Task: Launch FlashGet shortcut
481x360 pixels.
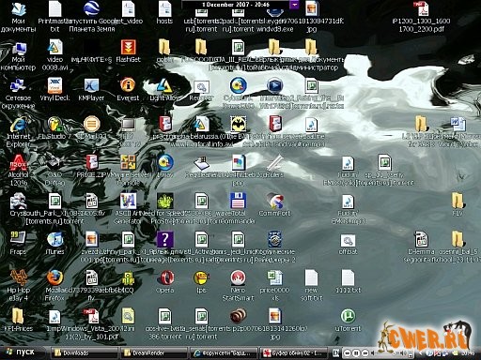Action: tap(129, 51)
